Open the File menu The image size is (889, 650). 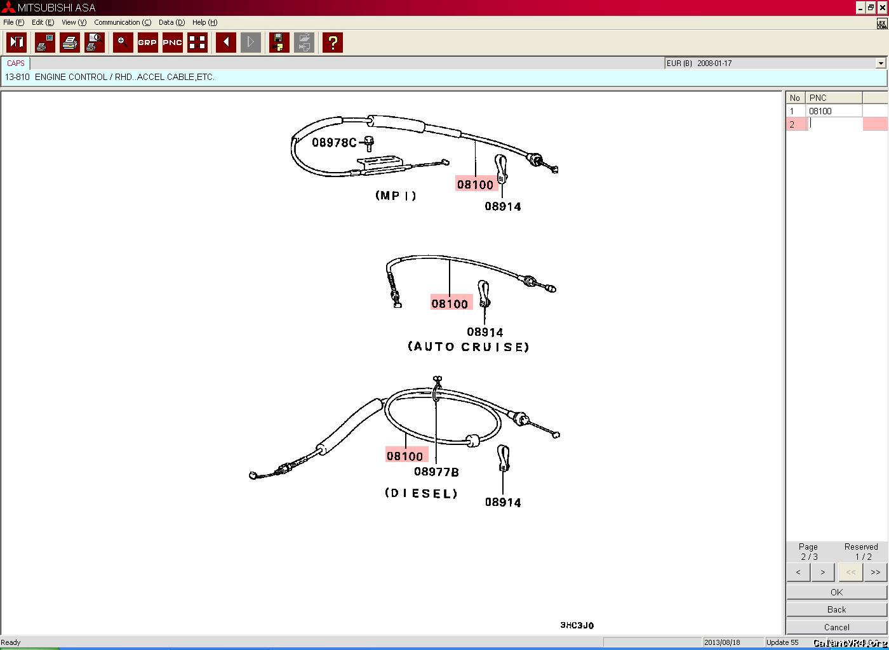click(x=13, y=22)
